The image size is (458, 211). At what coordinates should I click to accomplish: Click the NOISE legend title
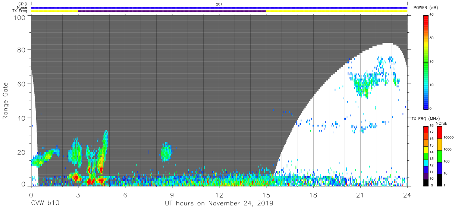[x=442, y=123]
